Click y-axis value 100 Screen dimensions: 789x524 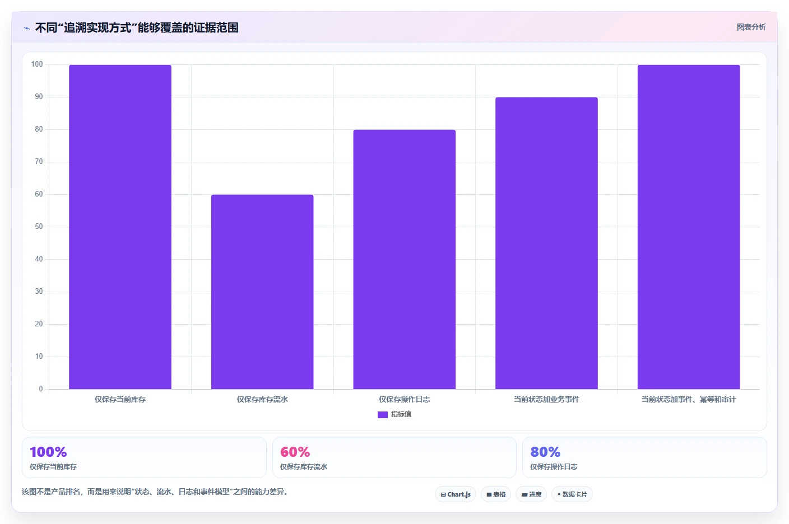tap(37, 64)
